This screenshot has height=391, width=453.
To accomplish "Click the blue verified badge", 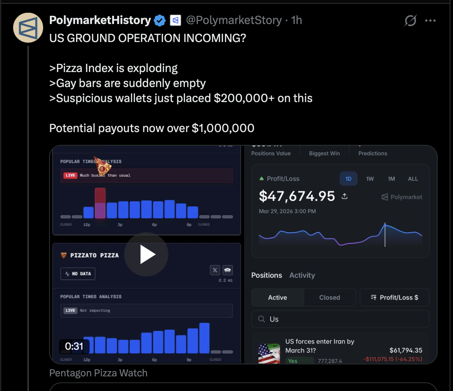I will [x=160, y=20].
